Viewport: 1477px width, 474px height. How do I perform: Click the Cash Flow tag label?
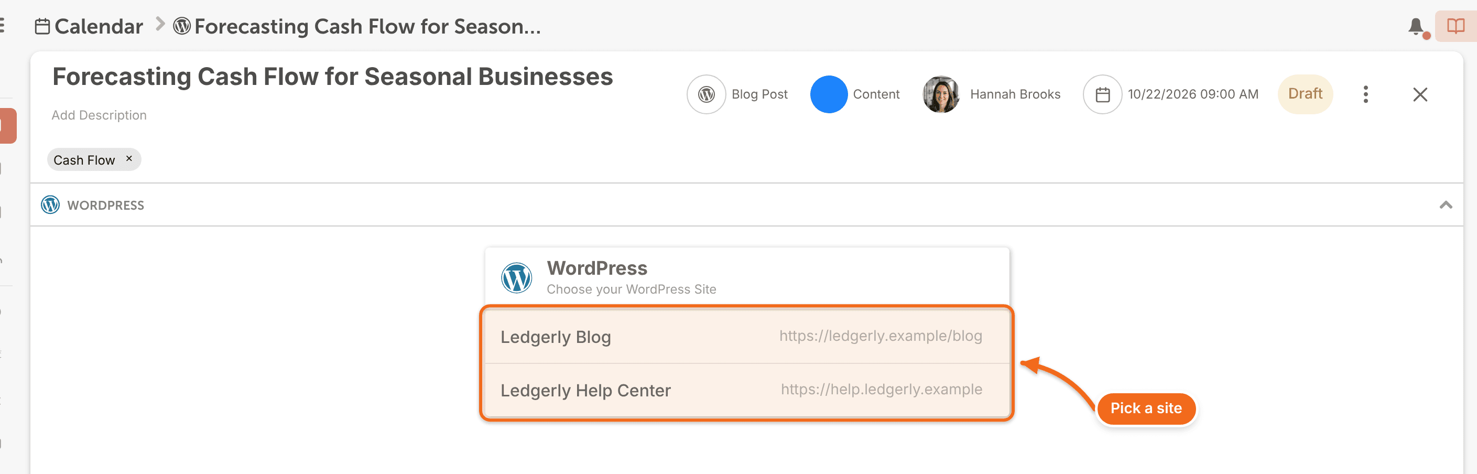84,160
